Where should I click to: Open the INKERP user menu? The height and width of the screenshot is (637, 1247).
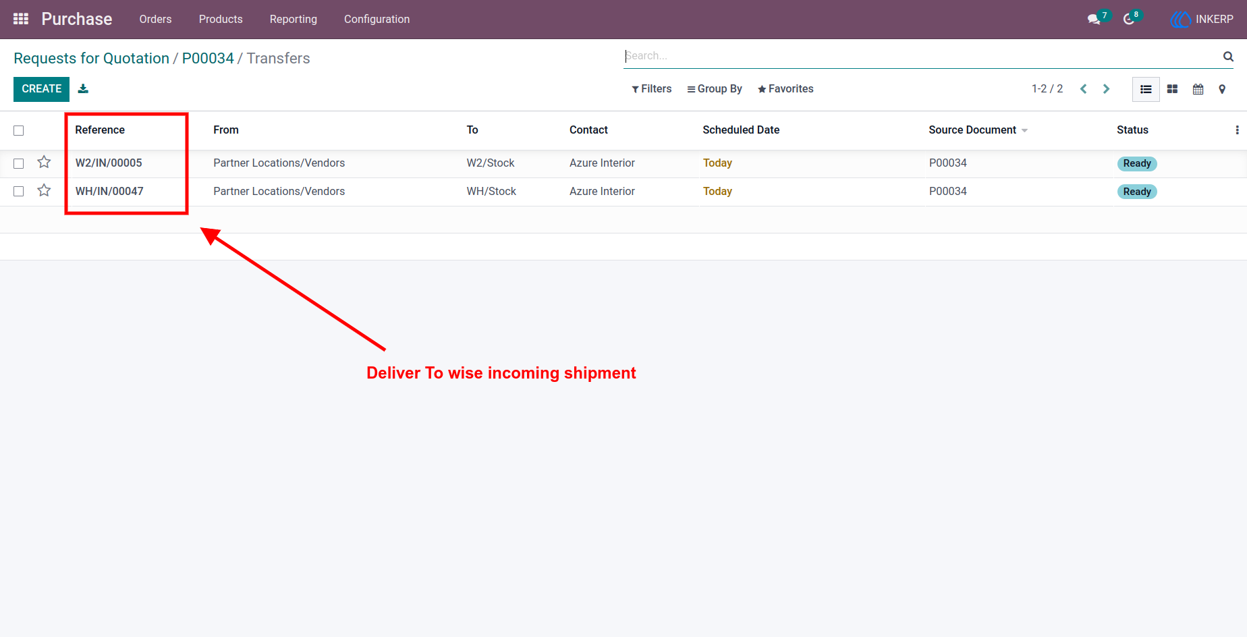point(1202,20)
